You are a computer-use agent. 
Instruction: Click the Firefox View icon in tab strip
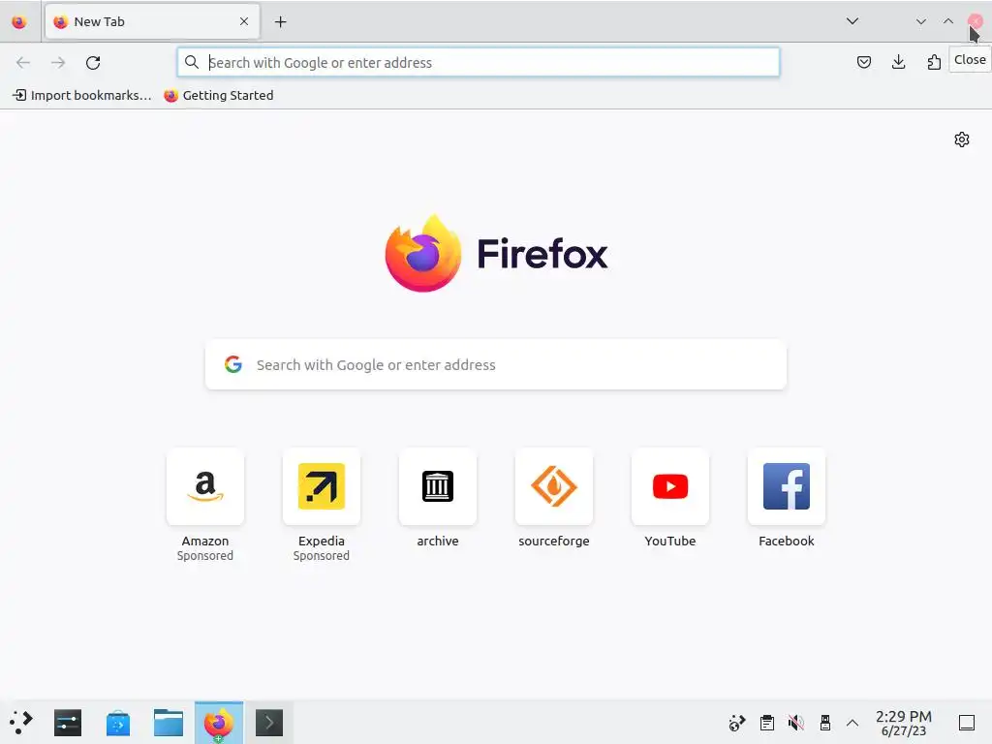[19, 22]
